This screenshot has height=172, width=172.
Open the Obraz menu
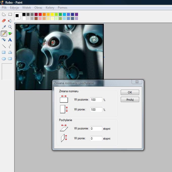coord(38,8)
